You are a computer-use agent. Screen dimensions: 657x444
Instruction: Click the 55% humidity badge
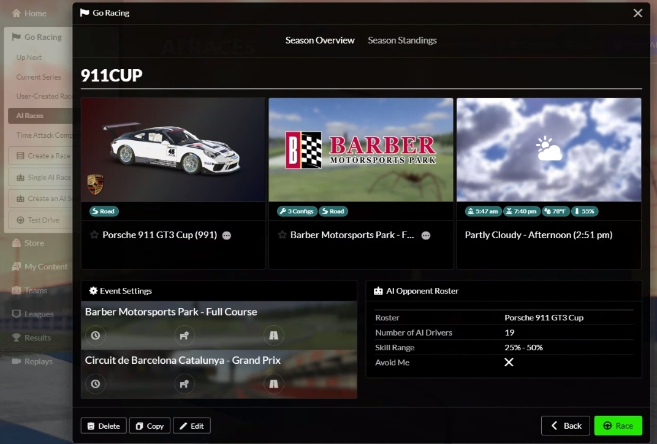click(x=585, y=211)
